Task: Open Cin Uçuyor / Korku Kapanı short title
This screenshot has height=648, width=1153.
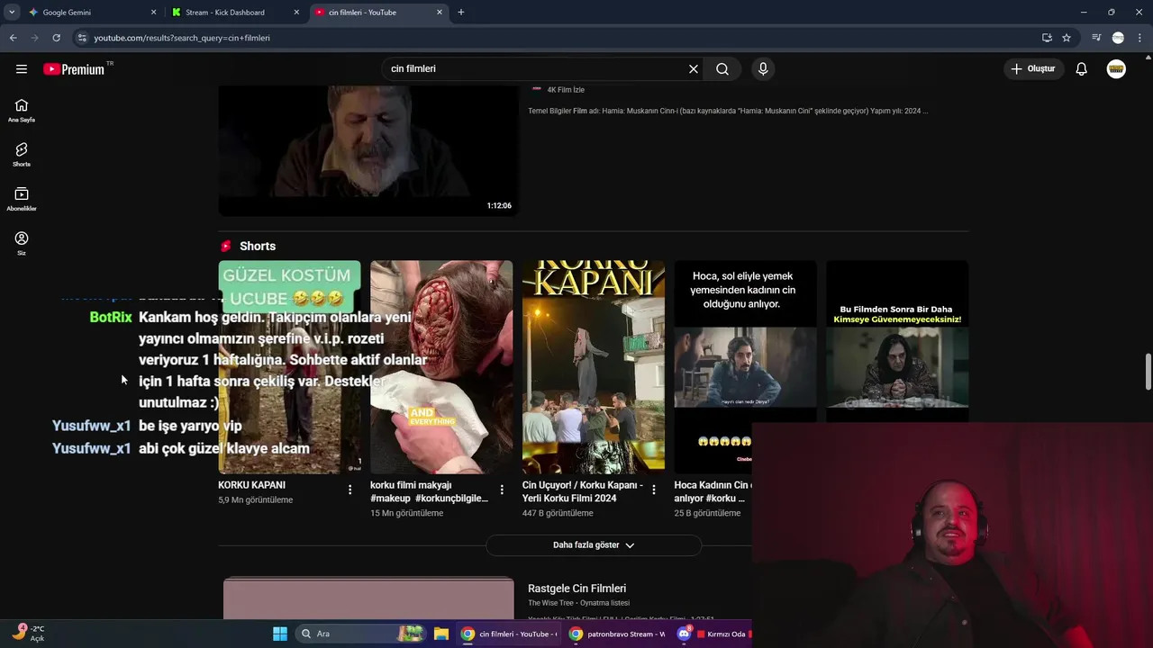Action: (582, 491)
